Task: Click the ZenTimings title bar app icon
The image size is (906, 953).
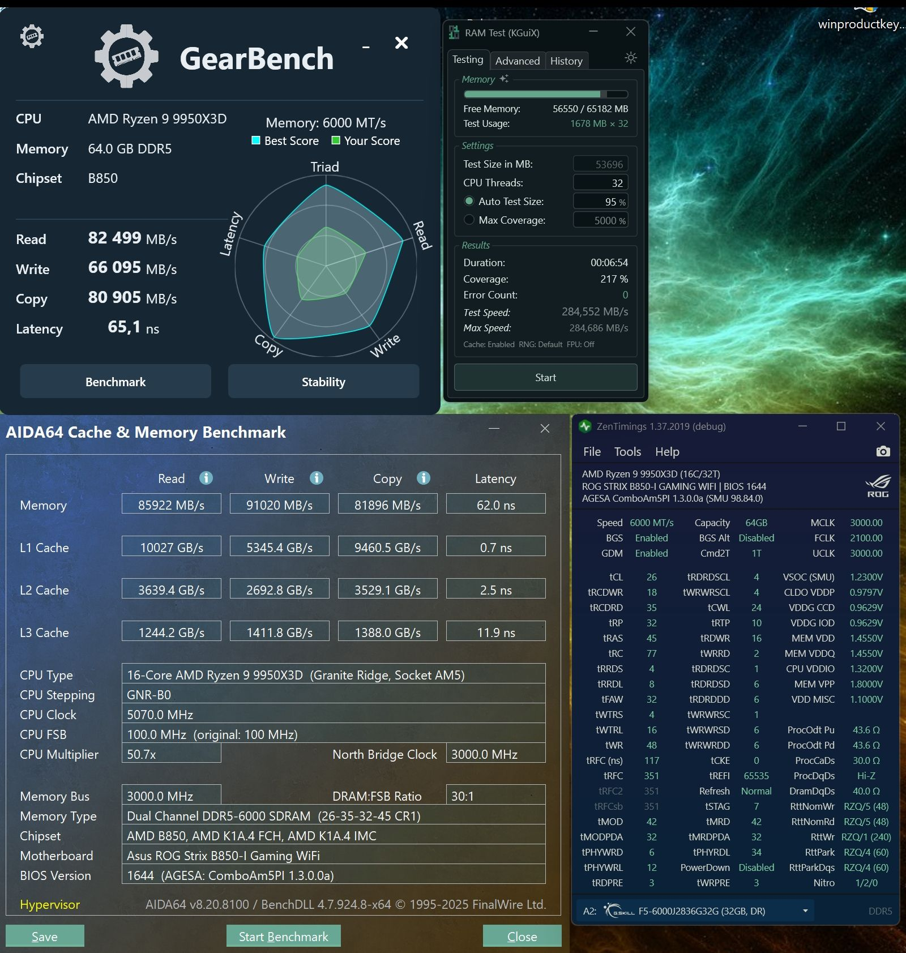Action: coord(585,426)
